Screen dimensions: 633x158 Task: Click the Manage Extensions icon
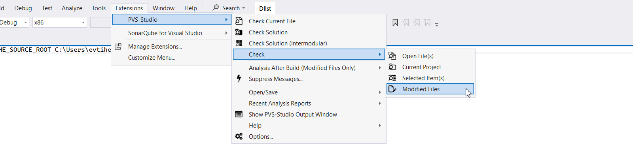pyautogui.click(x=118, y=46)
